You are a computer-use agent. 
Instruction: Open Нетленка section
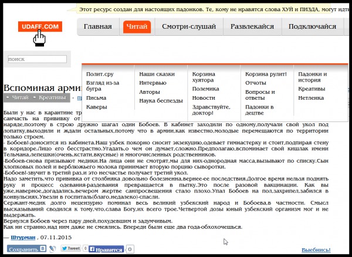(x=311, y=98)
